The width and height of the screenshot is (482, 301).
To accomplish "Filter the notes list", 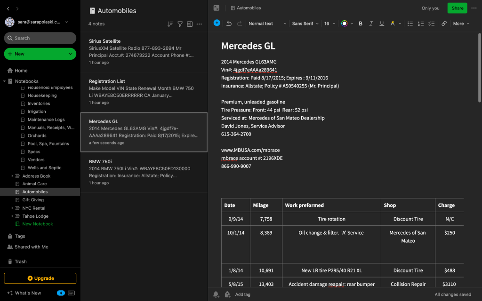I will pos(180,24).
